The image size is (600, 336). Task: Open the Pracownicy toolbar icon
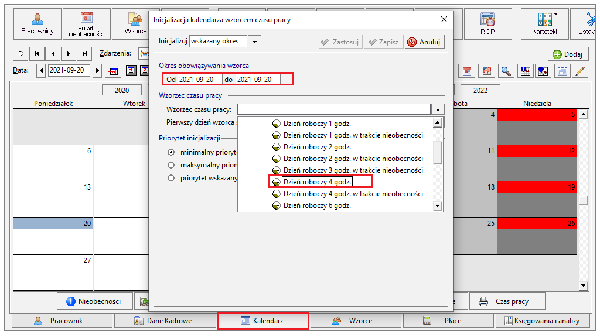tap(37, 24)
